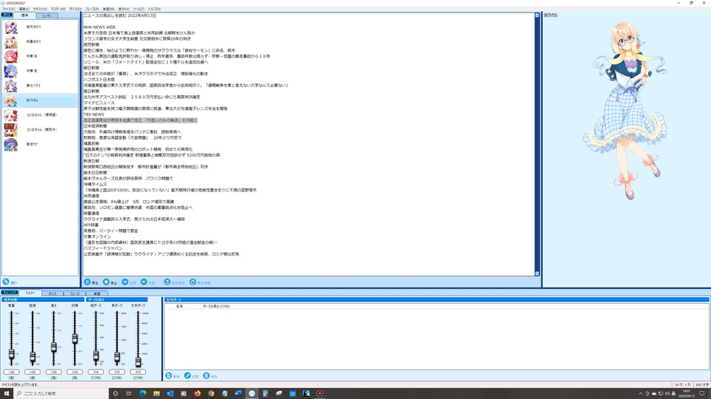
Task: Select 結月ゆかり voice avatar
Action: click(x=11, y=27)
